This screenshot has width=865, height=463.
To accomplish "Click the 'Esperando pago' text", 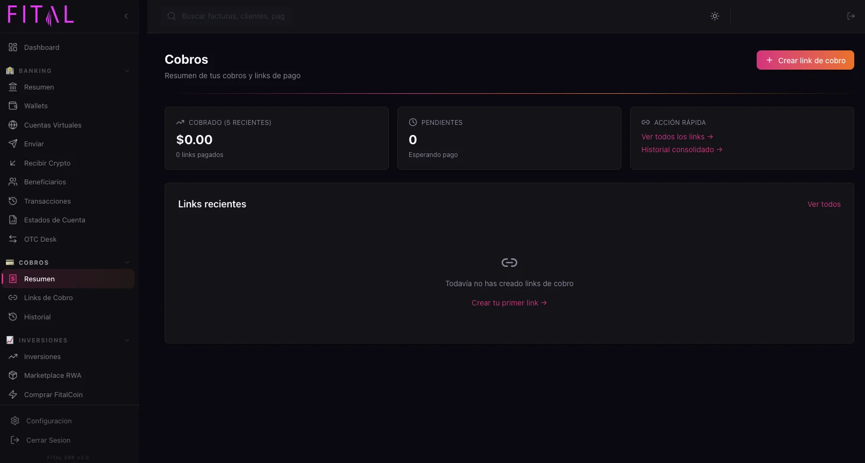I will tap(433, 155).
